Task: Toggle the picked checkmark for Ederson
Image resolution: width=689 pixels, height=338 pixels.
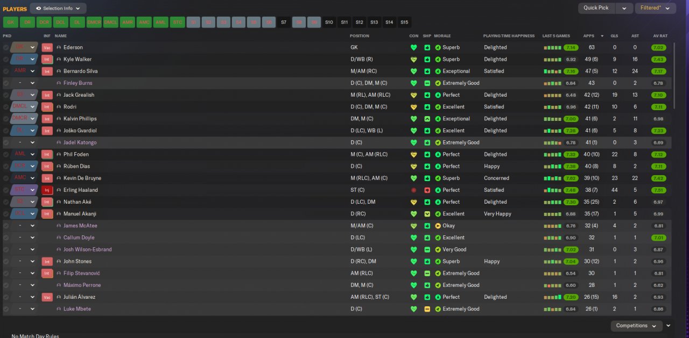Action: coord(6,47)
